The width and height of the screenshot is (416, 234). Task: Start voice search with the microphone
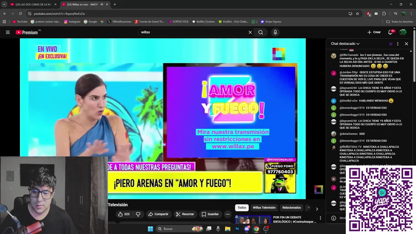tap(275, 32)
